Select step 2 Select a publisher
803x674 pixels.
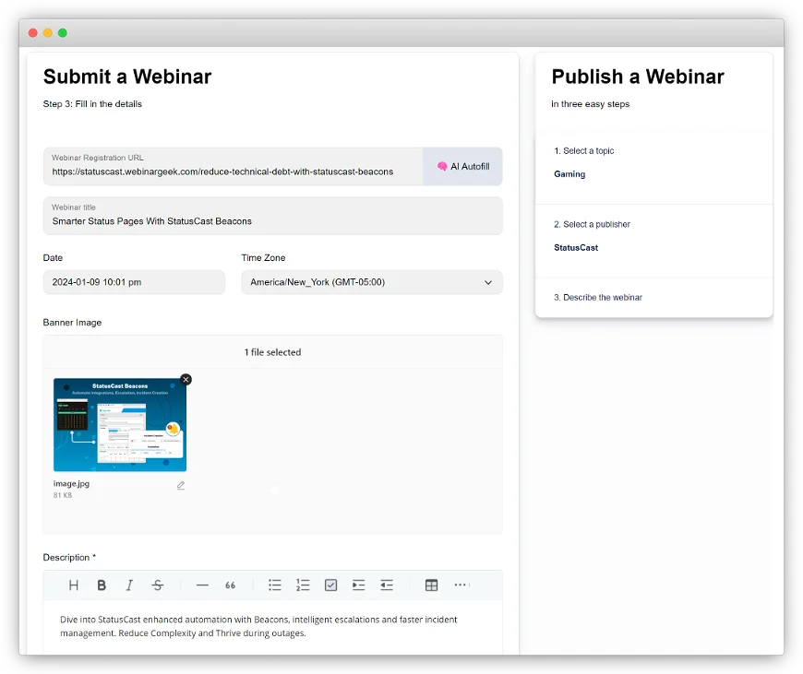[592, 224]
